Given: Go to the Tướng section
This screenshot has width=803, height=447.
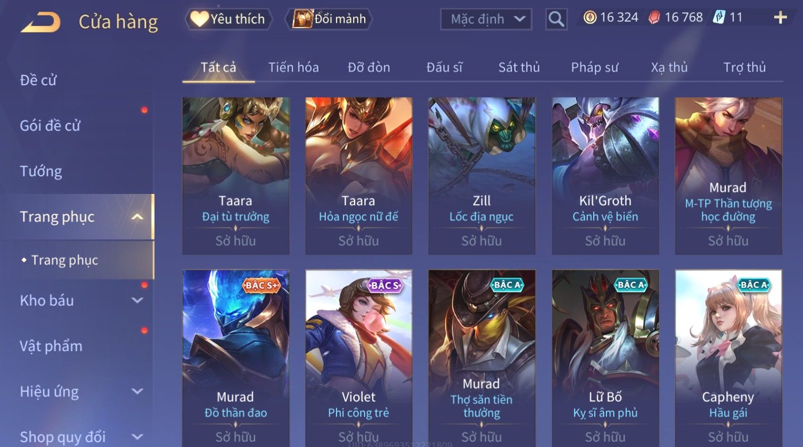Looking at the screenshot, I should tap(41, 172).
